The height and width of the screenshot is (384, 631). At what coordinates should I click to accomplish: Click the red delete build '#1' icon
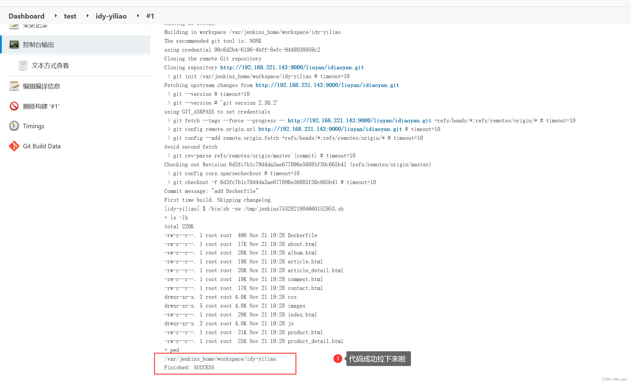(x=14, y=106)
